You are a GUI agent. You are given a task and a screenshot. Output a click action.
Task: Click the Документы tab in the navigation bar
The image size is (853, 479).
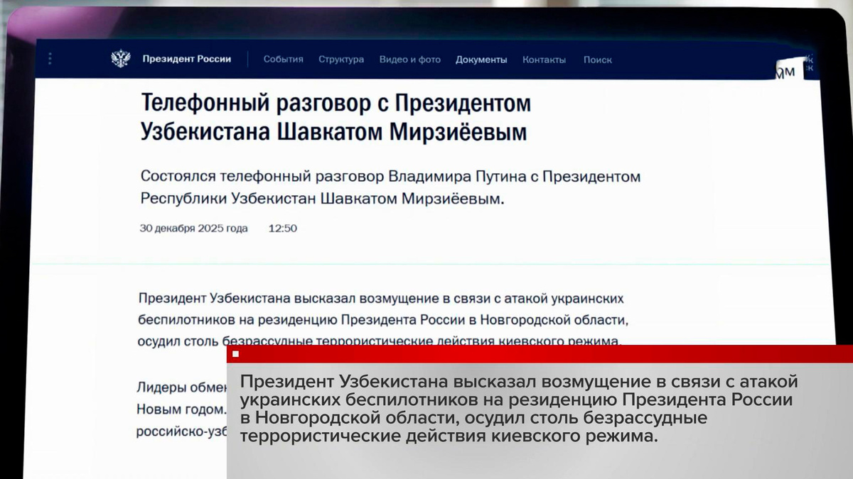(x=481, y=60)
